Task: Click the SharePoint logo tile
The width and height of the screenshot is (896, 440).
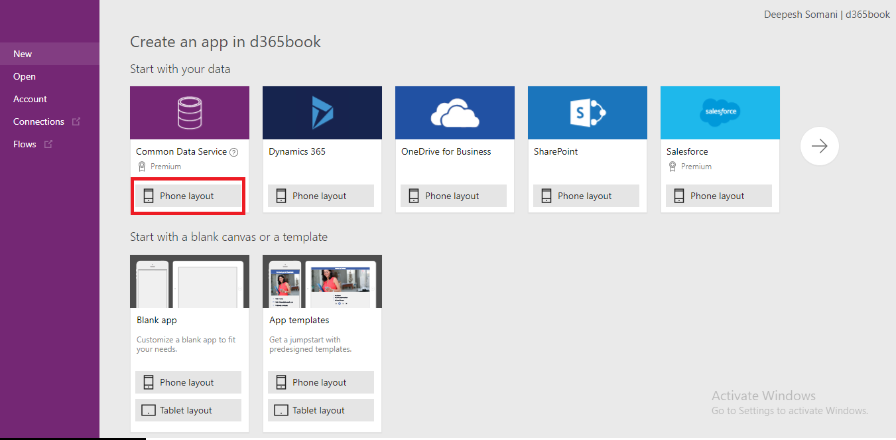Action: point(588,113)
